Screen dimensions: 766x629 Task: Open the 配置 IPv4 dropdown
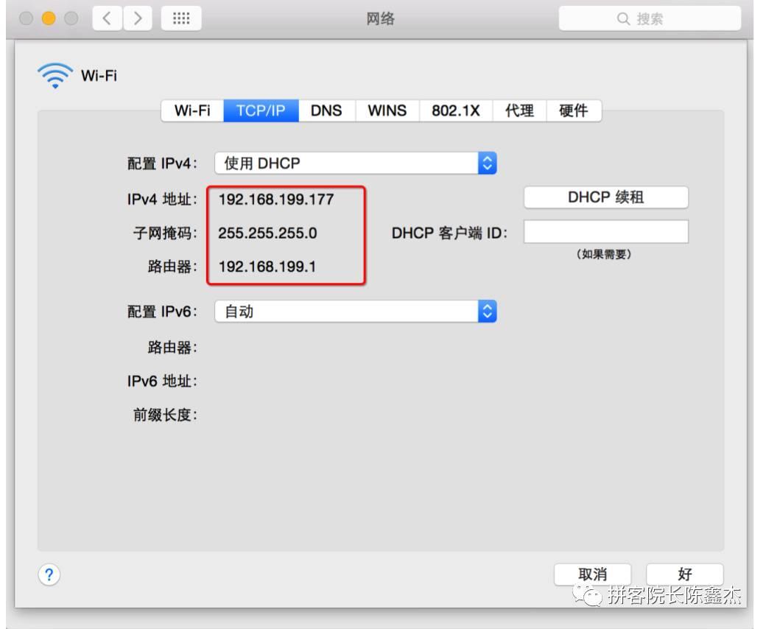pyautogui.click(x=354, y=162)
